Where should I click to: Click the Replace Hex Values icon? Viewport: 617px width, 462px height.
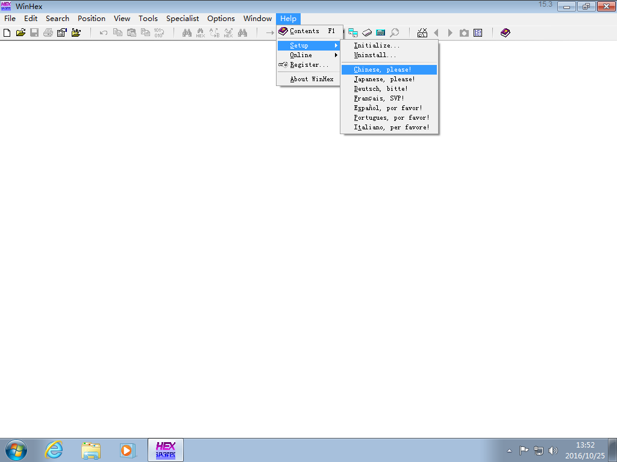click(x=228, y=32)
